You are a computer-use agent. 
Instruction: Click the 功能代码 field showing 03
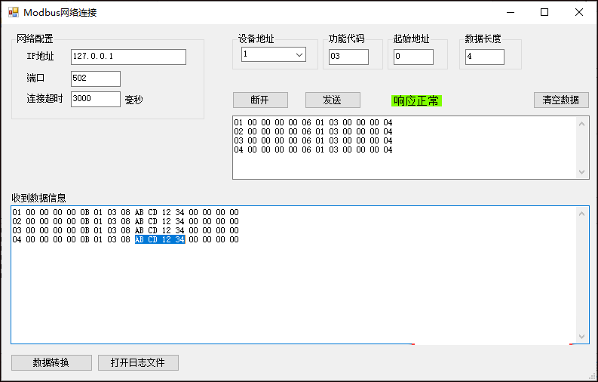click(x=348, y=57)
